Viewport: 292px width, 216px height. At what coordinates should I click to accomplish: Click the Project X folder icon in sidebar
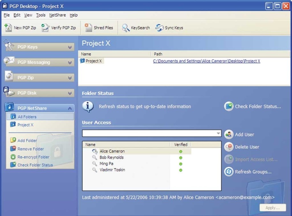click(13, 124)
